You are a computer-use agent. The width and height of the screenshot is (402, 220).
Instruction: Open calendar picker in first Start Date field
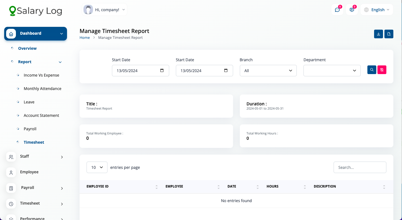[162, 70]
